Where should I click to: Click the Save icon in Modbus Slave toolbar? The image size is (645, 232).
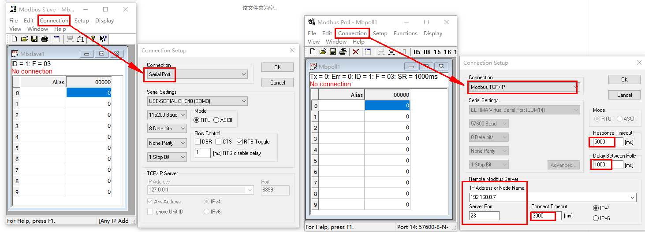34,39
